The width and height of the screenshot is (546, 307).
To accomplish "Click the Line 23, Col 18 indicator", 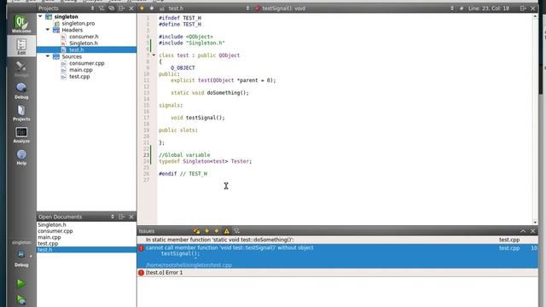I will (489, 8).
